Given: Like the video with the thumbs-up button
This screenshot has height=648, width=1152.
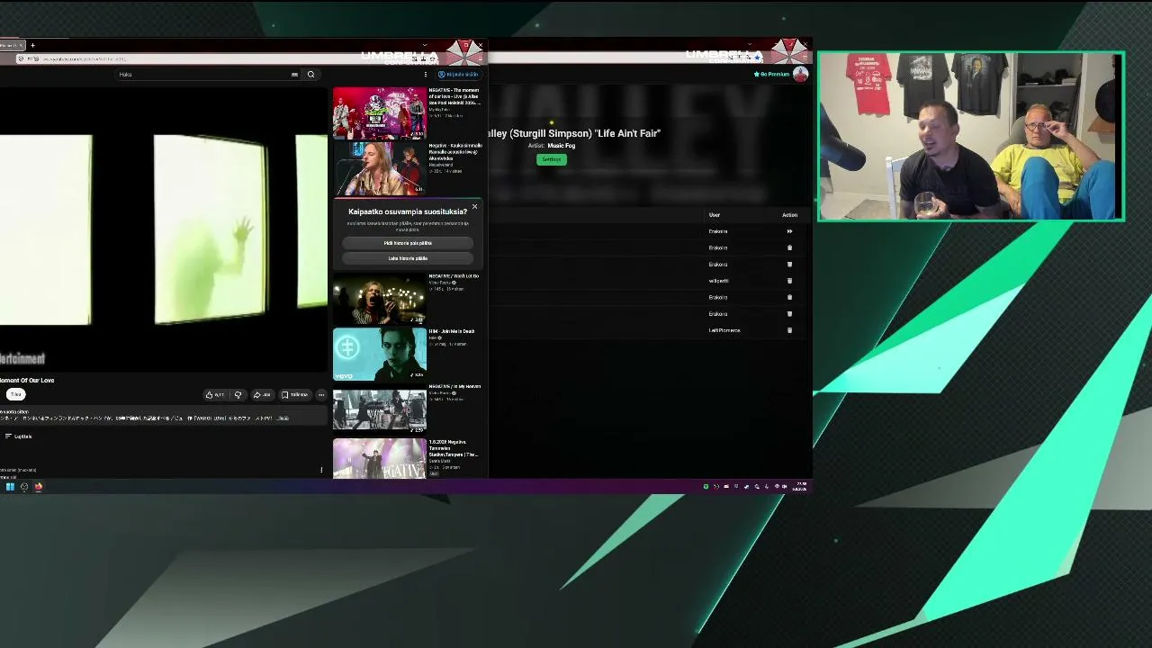Looking at the screenshot, I should click(x=215, y=394).
